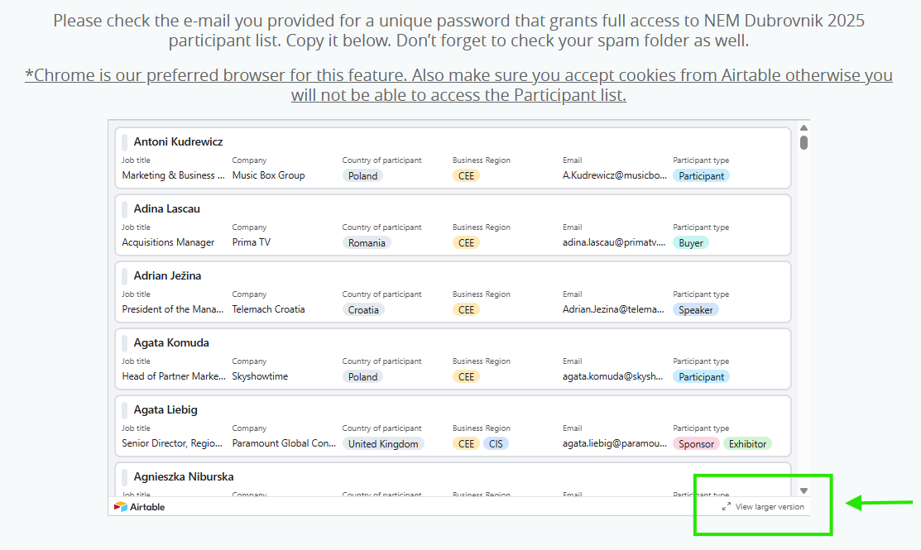Open Antoni Kudrewicz's record name
Screen dimensions: 921x550
pyautogui.click(x=178, y=141)
